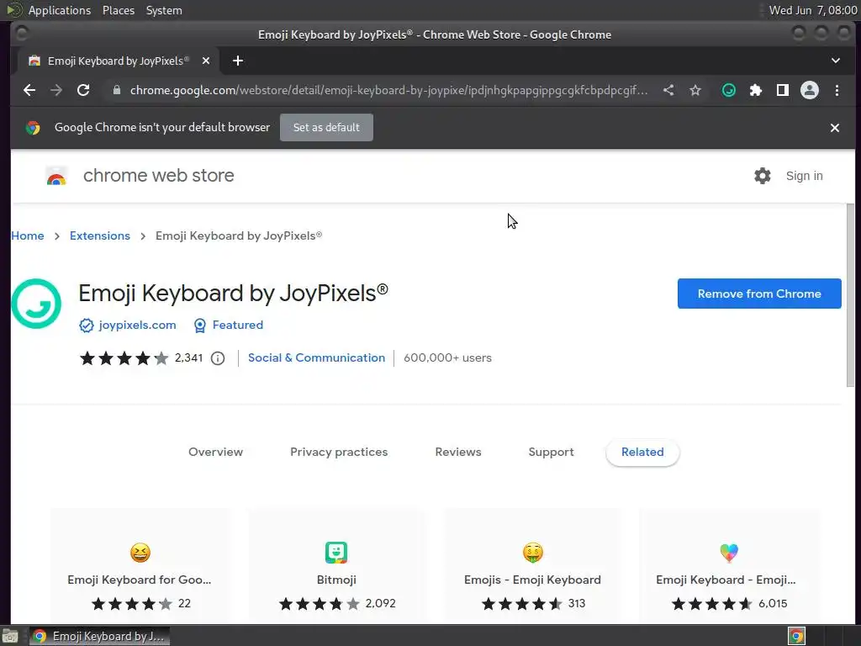Open the Chrome profile avatar

tap(810, 90)
